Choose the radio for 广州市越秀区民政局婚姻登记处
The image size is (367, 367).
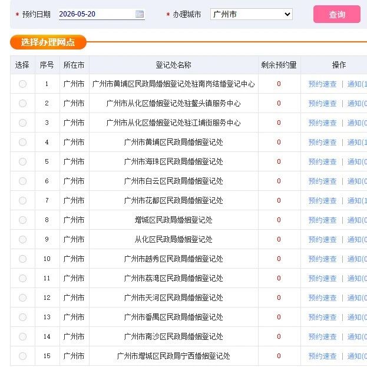tap(23, 259)
